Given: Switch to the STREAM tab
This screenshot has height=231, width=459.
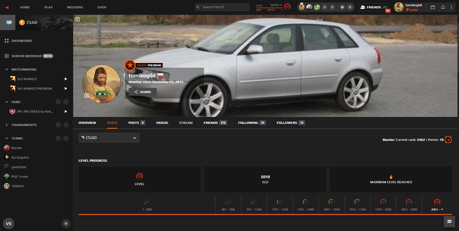Looking at the screenshot, I should 186,123.
